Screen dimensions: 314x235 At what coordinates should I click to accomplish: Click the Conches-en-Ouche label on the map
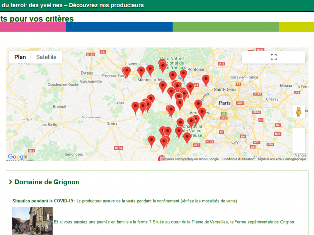63,85
